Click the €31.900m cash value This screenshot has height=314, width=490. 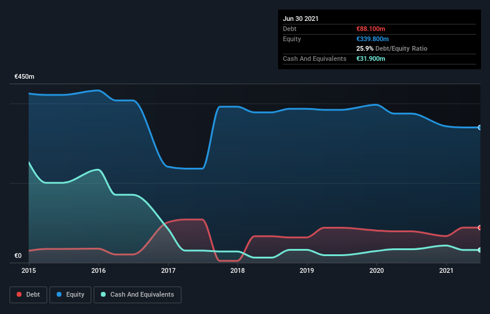tap(371, 59)
